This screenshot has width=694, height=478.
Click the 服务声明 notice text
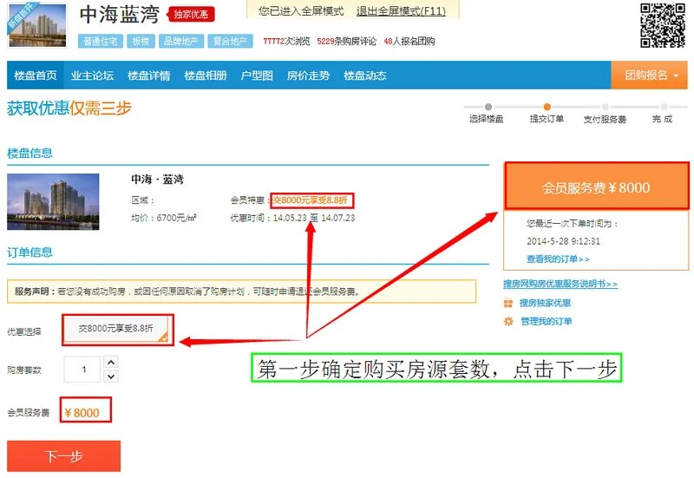[187, 291]
